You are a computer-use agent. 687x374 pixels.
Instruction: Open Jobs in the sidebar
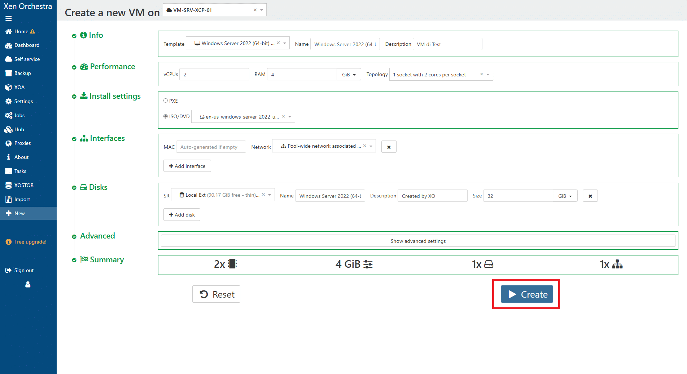[28, 115]
